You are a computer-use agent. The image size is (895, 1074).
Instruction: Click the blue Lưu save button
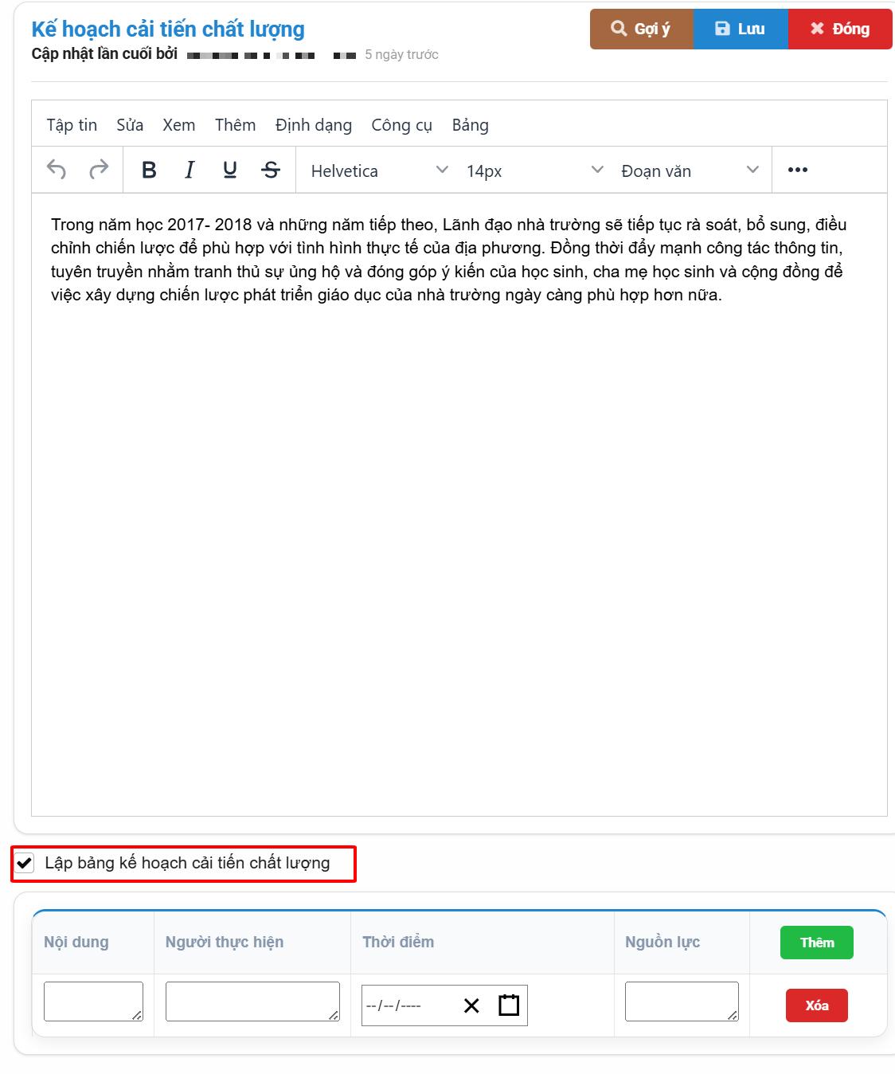[741, 29]
